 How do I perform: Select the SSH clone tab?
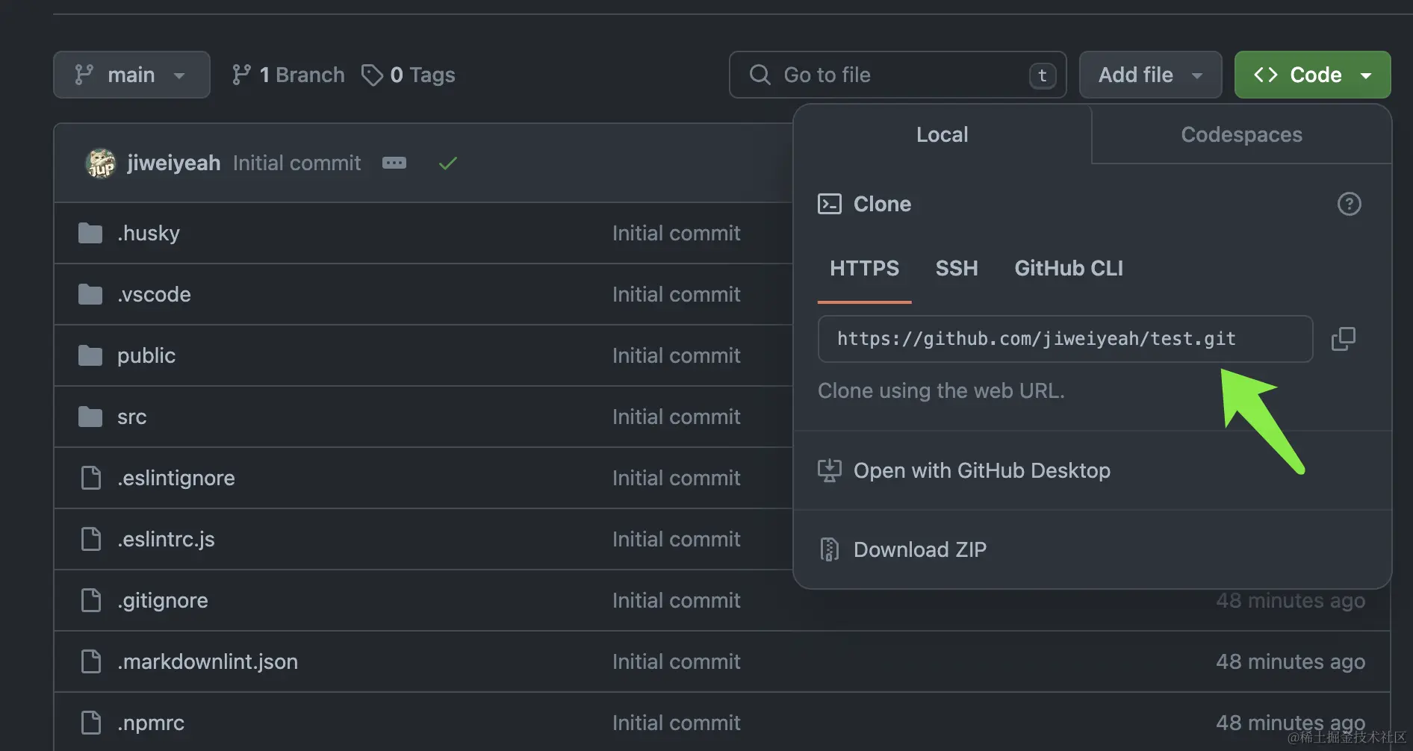[x=957, y=268]
